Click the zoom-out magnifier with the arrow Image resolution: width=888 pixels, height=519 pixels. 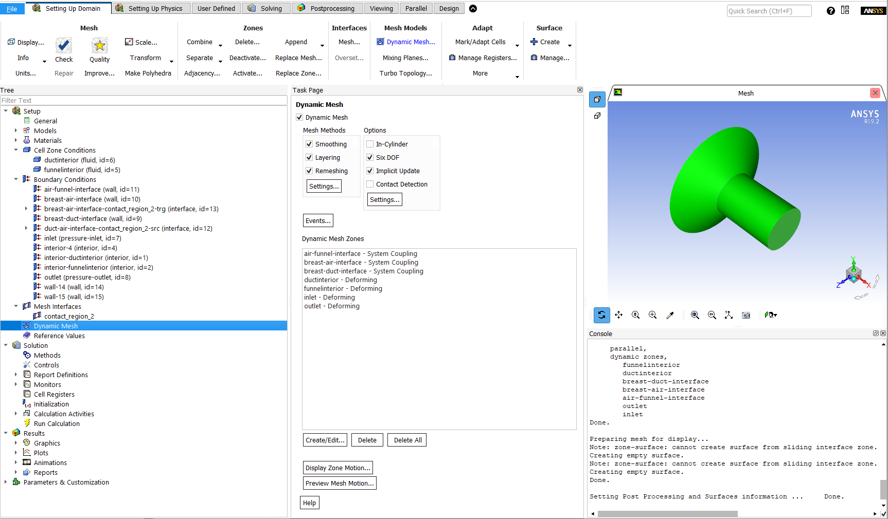(x=712, y=315)
